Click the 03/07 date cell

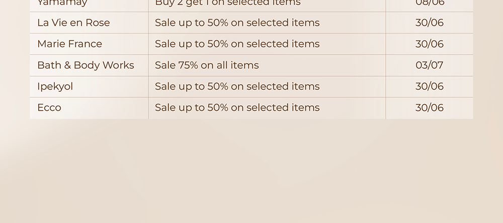point(429,65)
